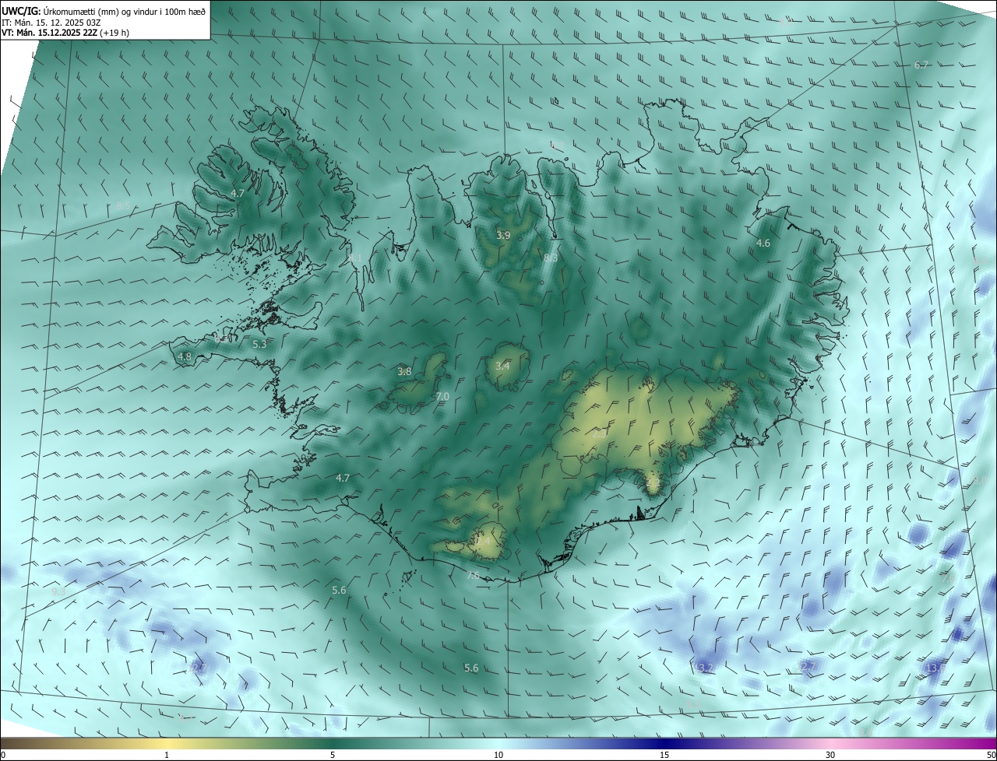Select the 7.6 value on the south coast
Image resolution: width=997 pixels, height=761 pixels.
tap(473, 576)
